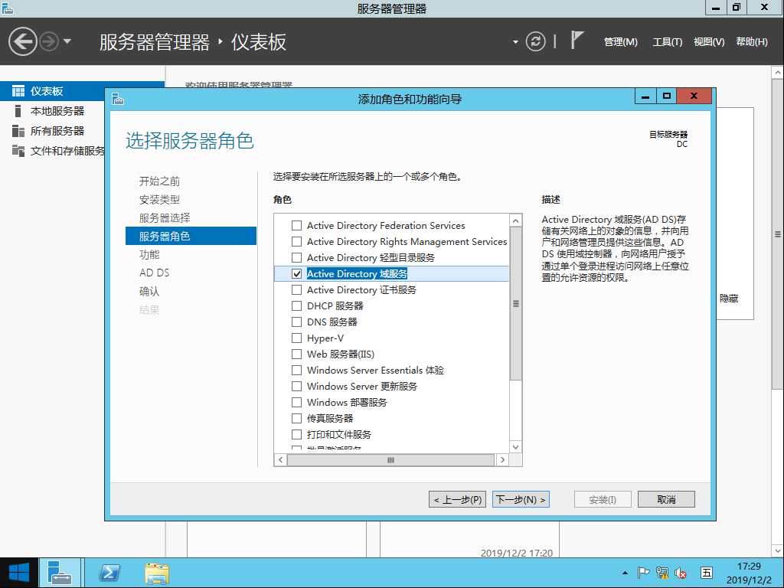Viewport: 784px width, 588px height.
Task: Check Hyper-V role
Action: point(296,338)
